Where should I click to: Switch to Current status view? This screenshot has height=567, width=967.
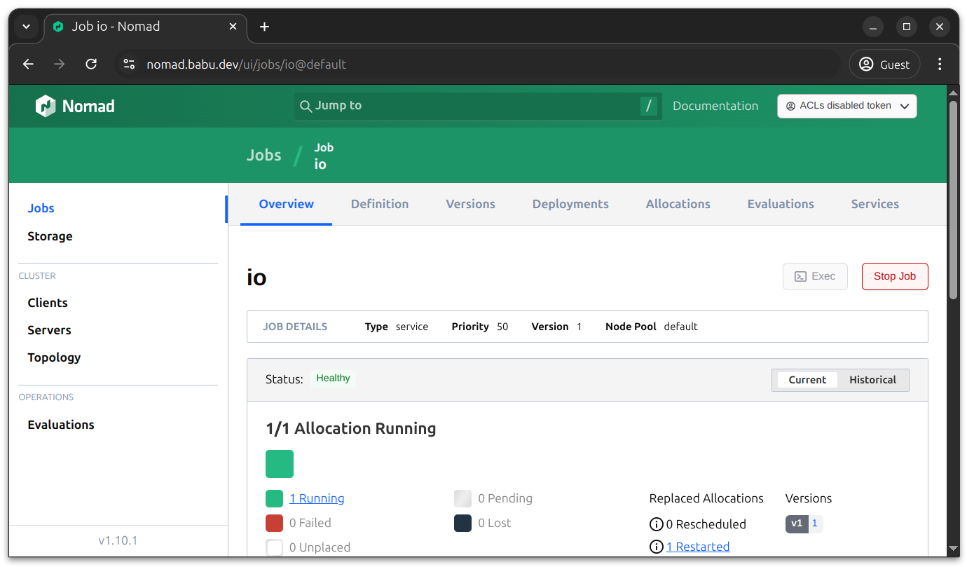pos(807,380)
